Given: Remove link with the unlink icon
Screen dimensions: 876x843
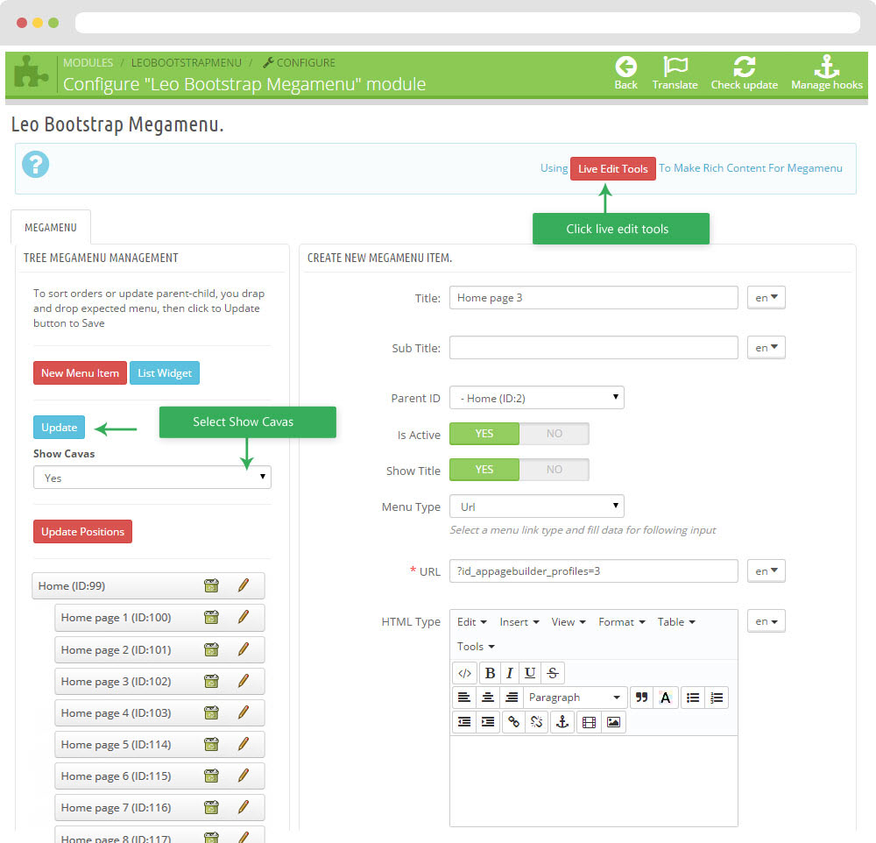Looking at the screenshot, I should click(536, 722).
